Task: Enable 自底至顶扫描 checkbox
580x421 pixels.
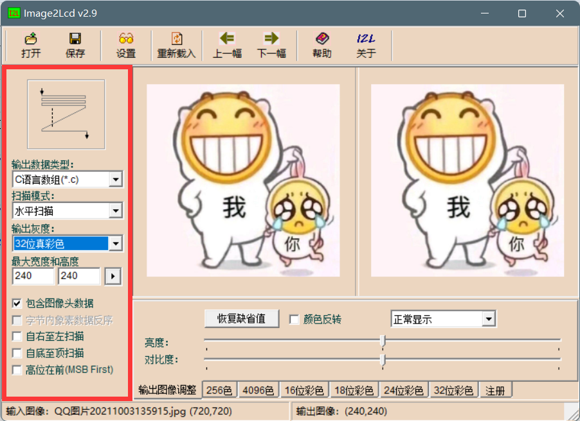Action: tap(17, 353)
